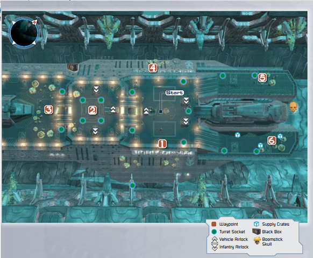The width and height of the screenshot is (313, 258).
Task: Click waypoint marker 1
Action: click(x=162, y=144)
